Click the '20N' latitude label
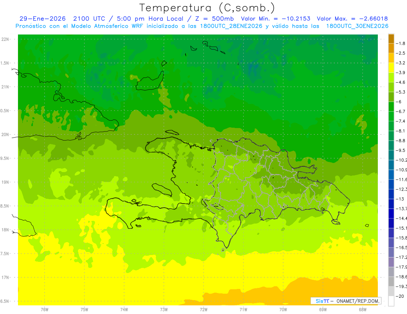The width and height of the screenshot is (407, 314). [5, 134]
